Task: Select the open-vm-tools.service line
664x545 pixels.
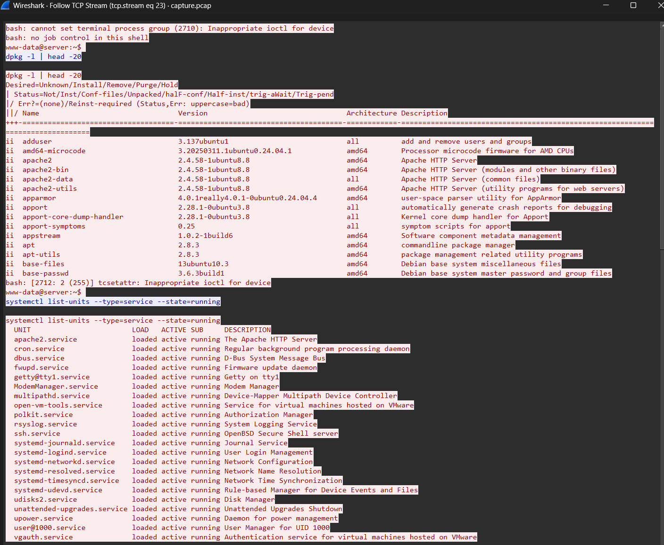Action: click(58, 405)
